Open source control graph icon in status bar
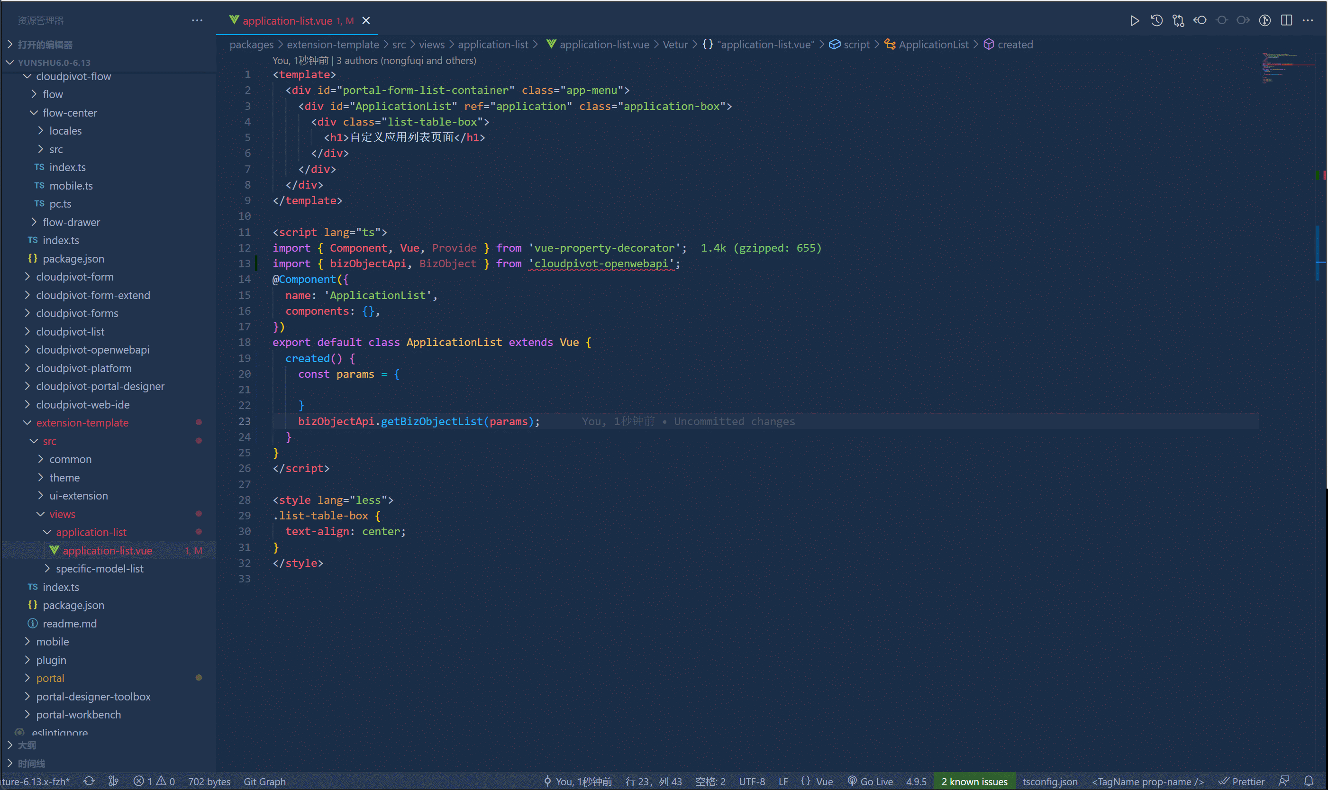The image size is (1328, 790). [113, 781]
